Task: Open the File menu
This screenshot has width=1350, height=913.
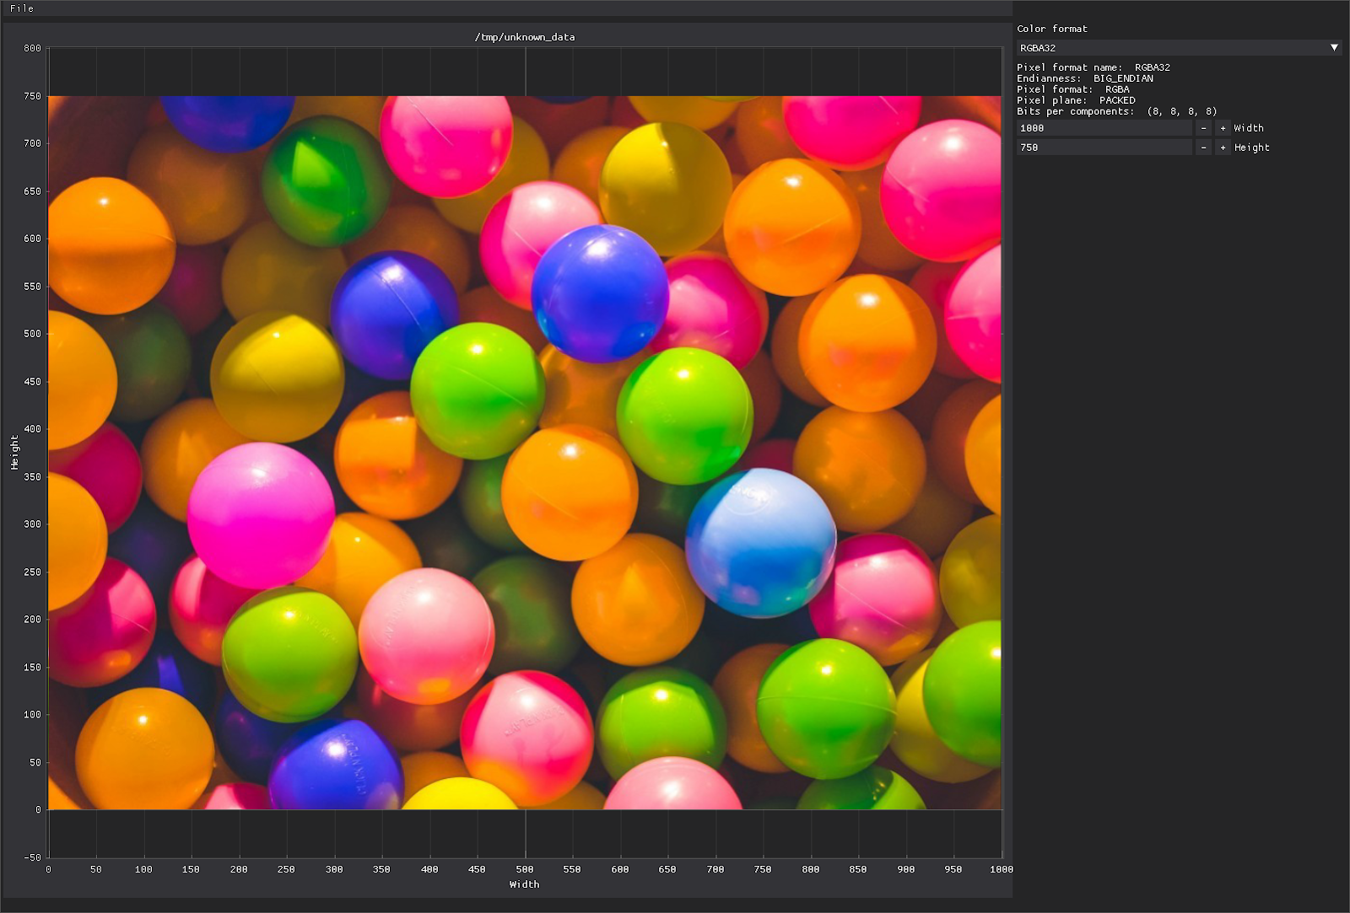Action: (x=22, y=8)
